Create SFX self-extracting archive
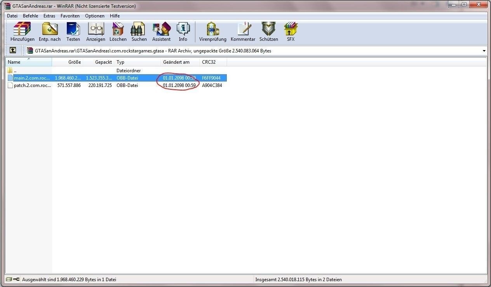The image size is (491, 287). tap(291, 32)
